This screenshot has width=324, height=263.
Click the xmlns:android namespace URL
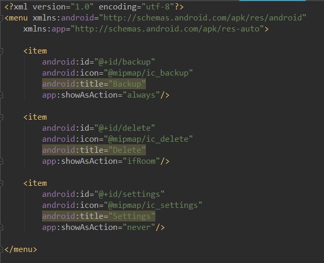[x=203, y=18]
